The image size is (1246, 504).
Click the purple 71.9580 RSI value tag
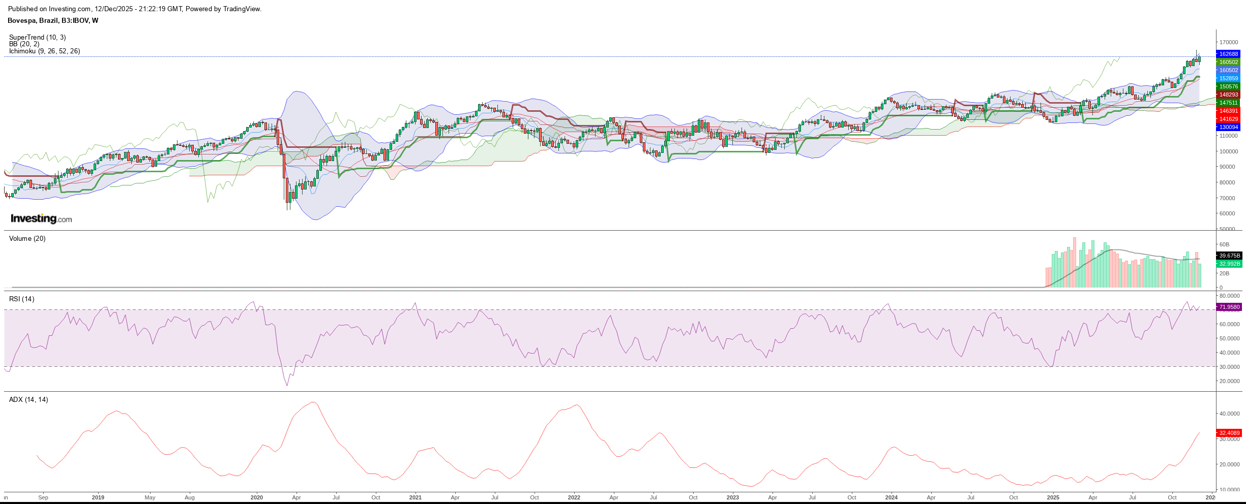pos(1229,307)
